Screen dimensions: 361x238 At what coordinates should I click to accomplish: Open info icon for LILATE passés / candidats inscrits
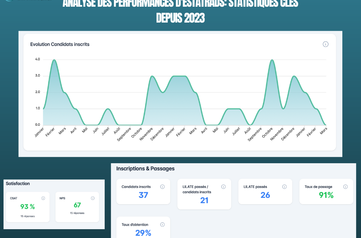click(223, 187)
